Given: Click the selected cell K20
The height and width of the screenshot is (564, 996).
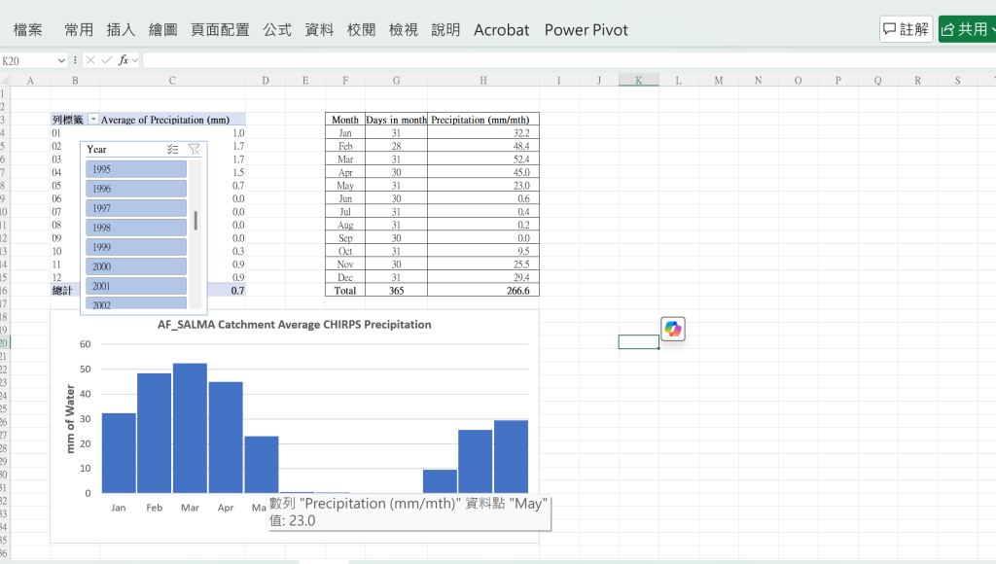Looking at the screenshot, I should (638, 341).
